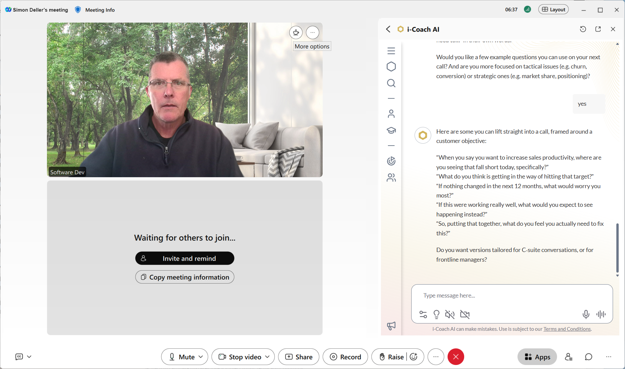The height and width of the screenshot is (369, 625).
Task: Click the Meeting Info shield icon
Action: [x=78, y=10]
